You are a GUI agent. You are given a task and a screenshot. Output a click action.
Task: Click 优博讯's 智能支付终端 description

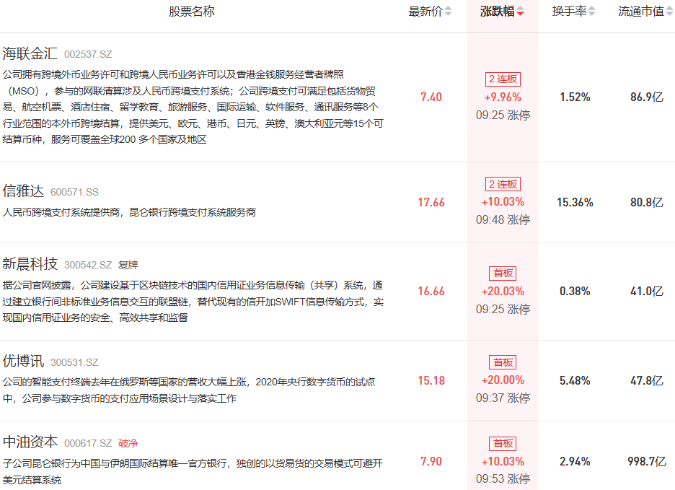click(x=188, y=390)
